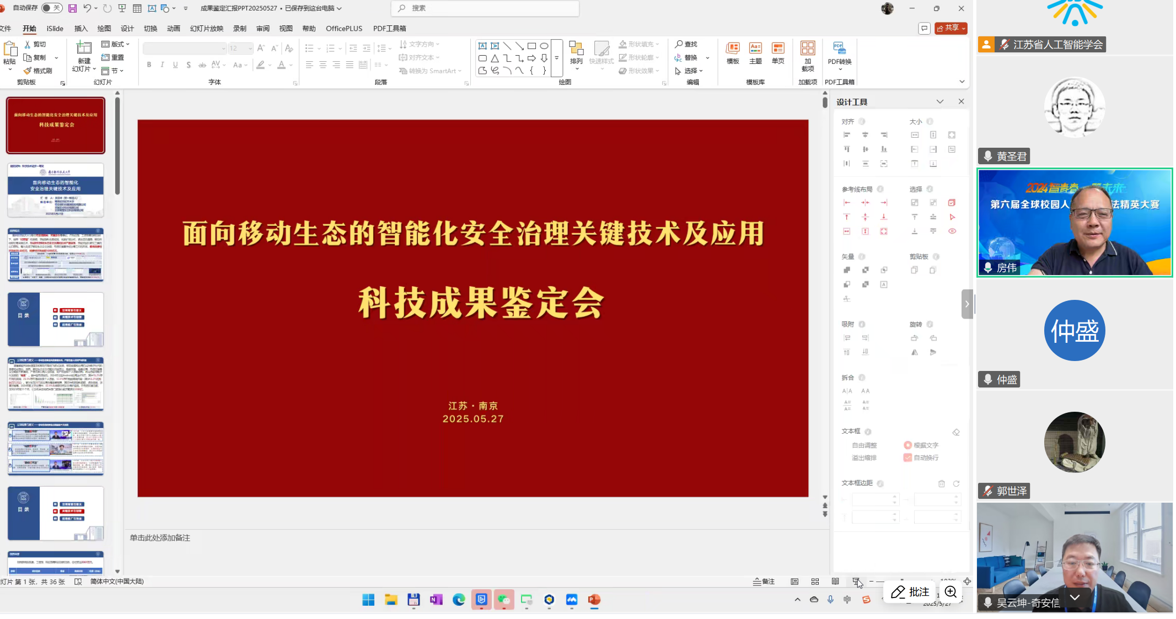1176x619 pixels.
Task: Open the 选择 dropdown in 编辑 group
Action: (690, 71)
